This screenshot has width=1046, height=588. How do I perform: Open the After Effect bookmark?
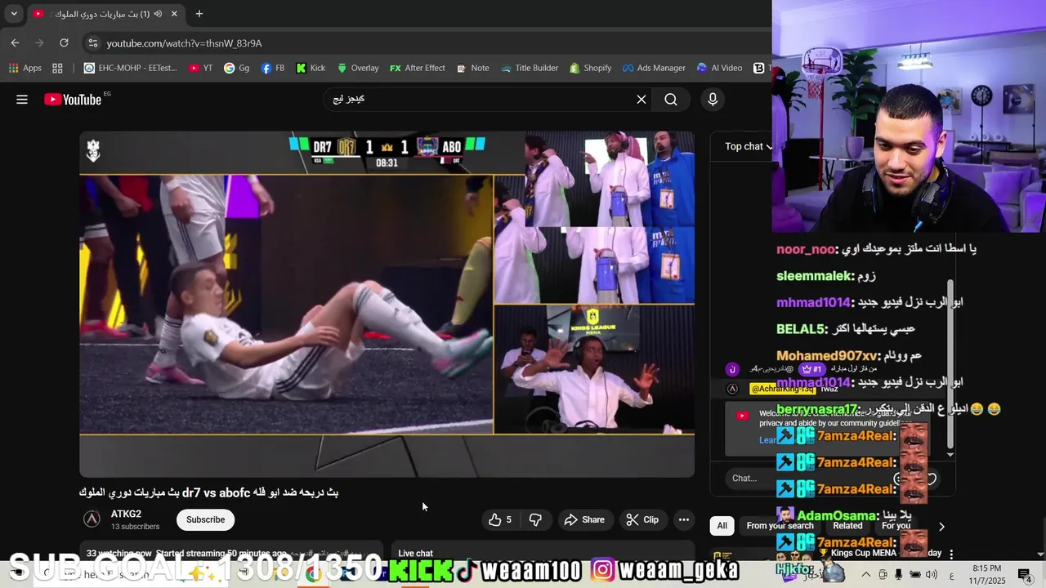tap(418, 68)
